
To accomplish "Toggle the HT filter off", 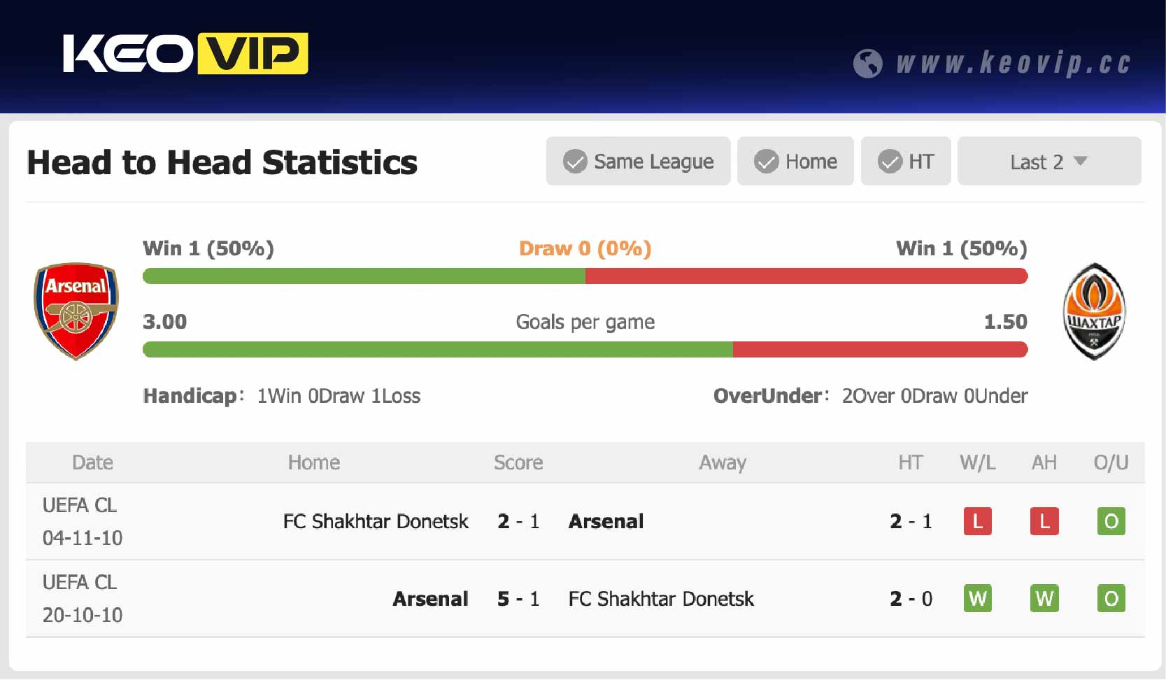I will pyautogui.click(x=906, y=161).
